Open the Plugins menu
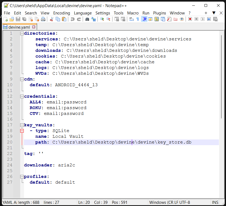 tap(159, 13)
